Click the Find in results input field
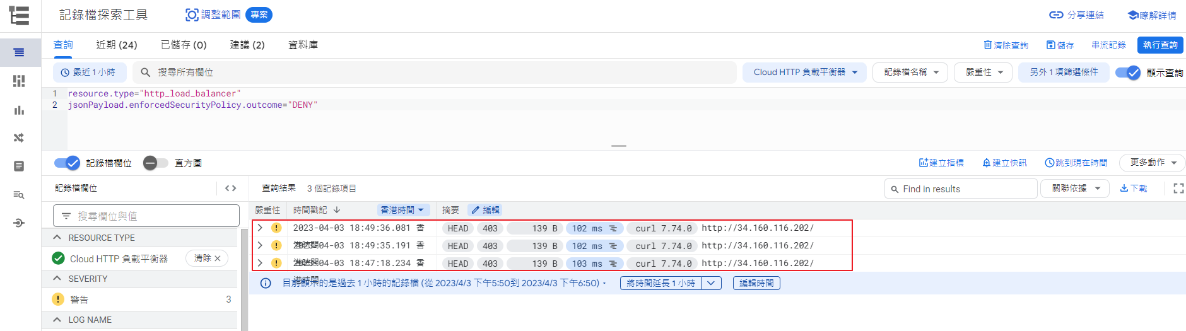The height and width of the screenshot is (331, 1186). [x=965, y=189]
